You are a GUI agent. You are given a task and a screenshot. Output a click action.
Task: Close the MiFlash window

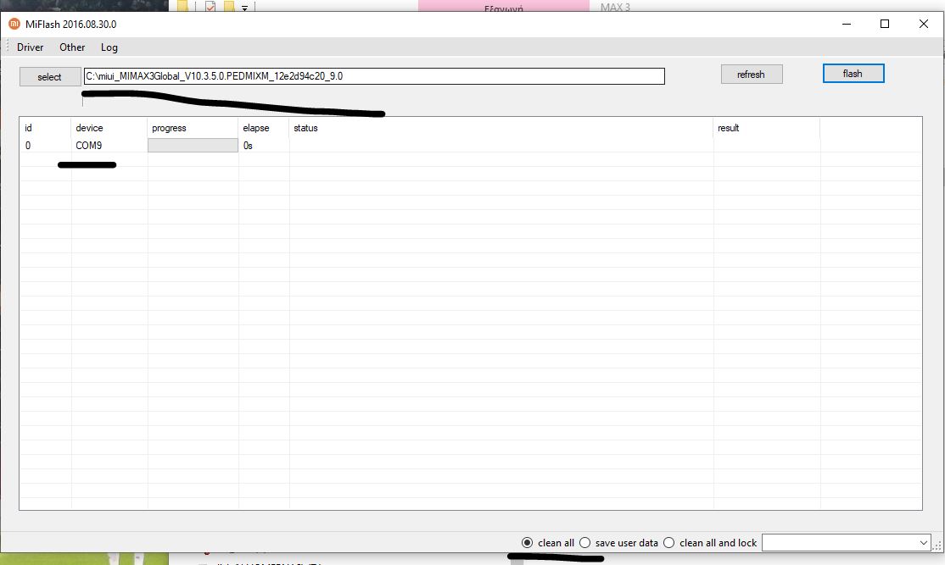[923, 24]
